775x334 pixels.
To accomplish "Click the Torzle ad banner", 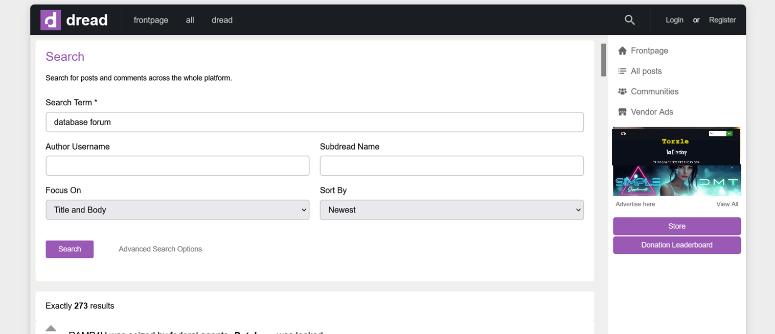I will point(676,146).
